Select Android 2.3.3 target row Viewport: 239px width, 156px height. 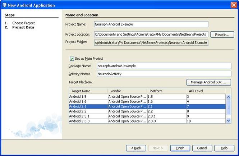pyautogui.click(x=88, y=121)
